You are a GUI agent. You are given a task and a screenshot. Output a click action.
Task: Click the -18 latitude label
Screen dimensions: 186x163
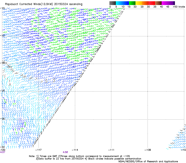click(2, 119)
